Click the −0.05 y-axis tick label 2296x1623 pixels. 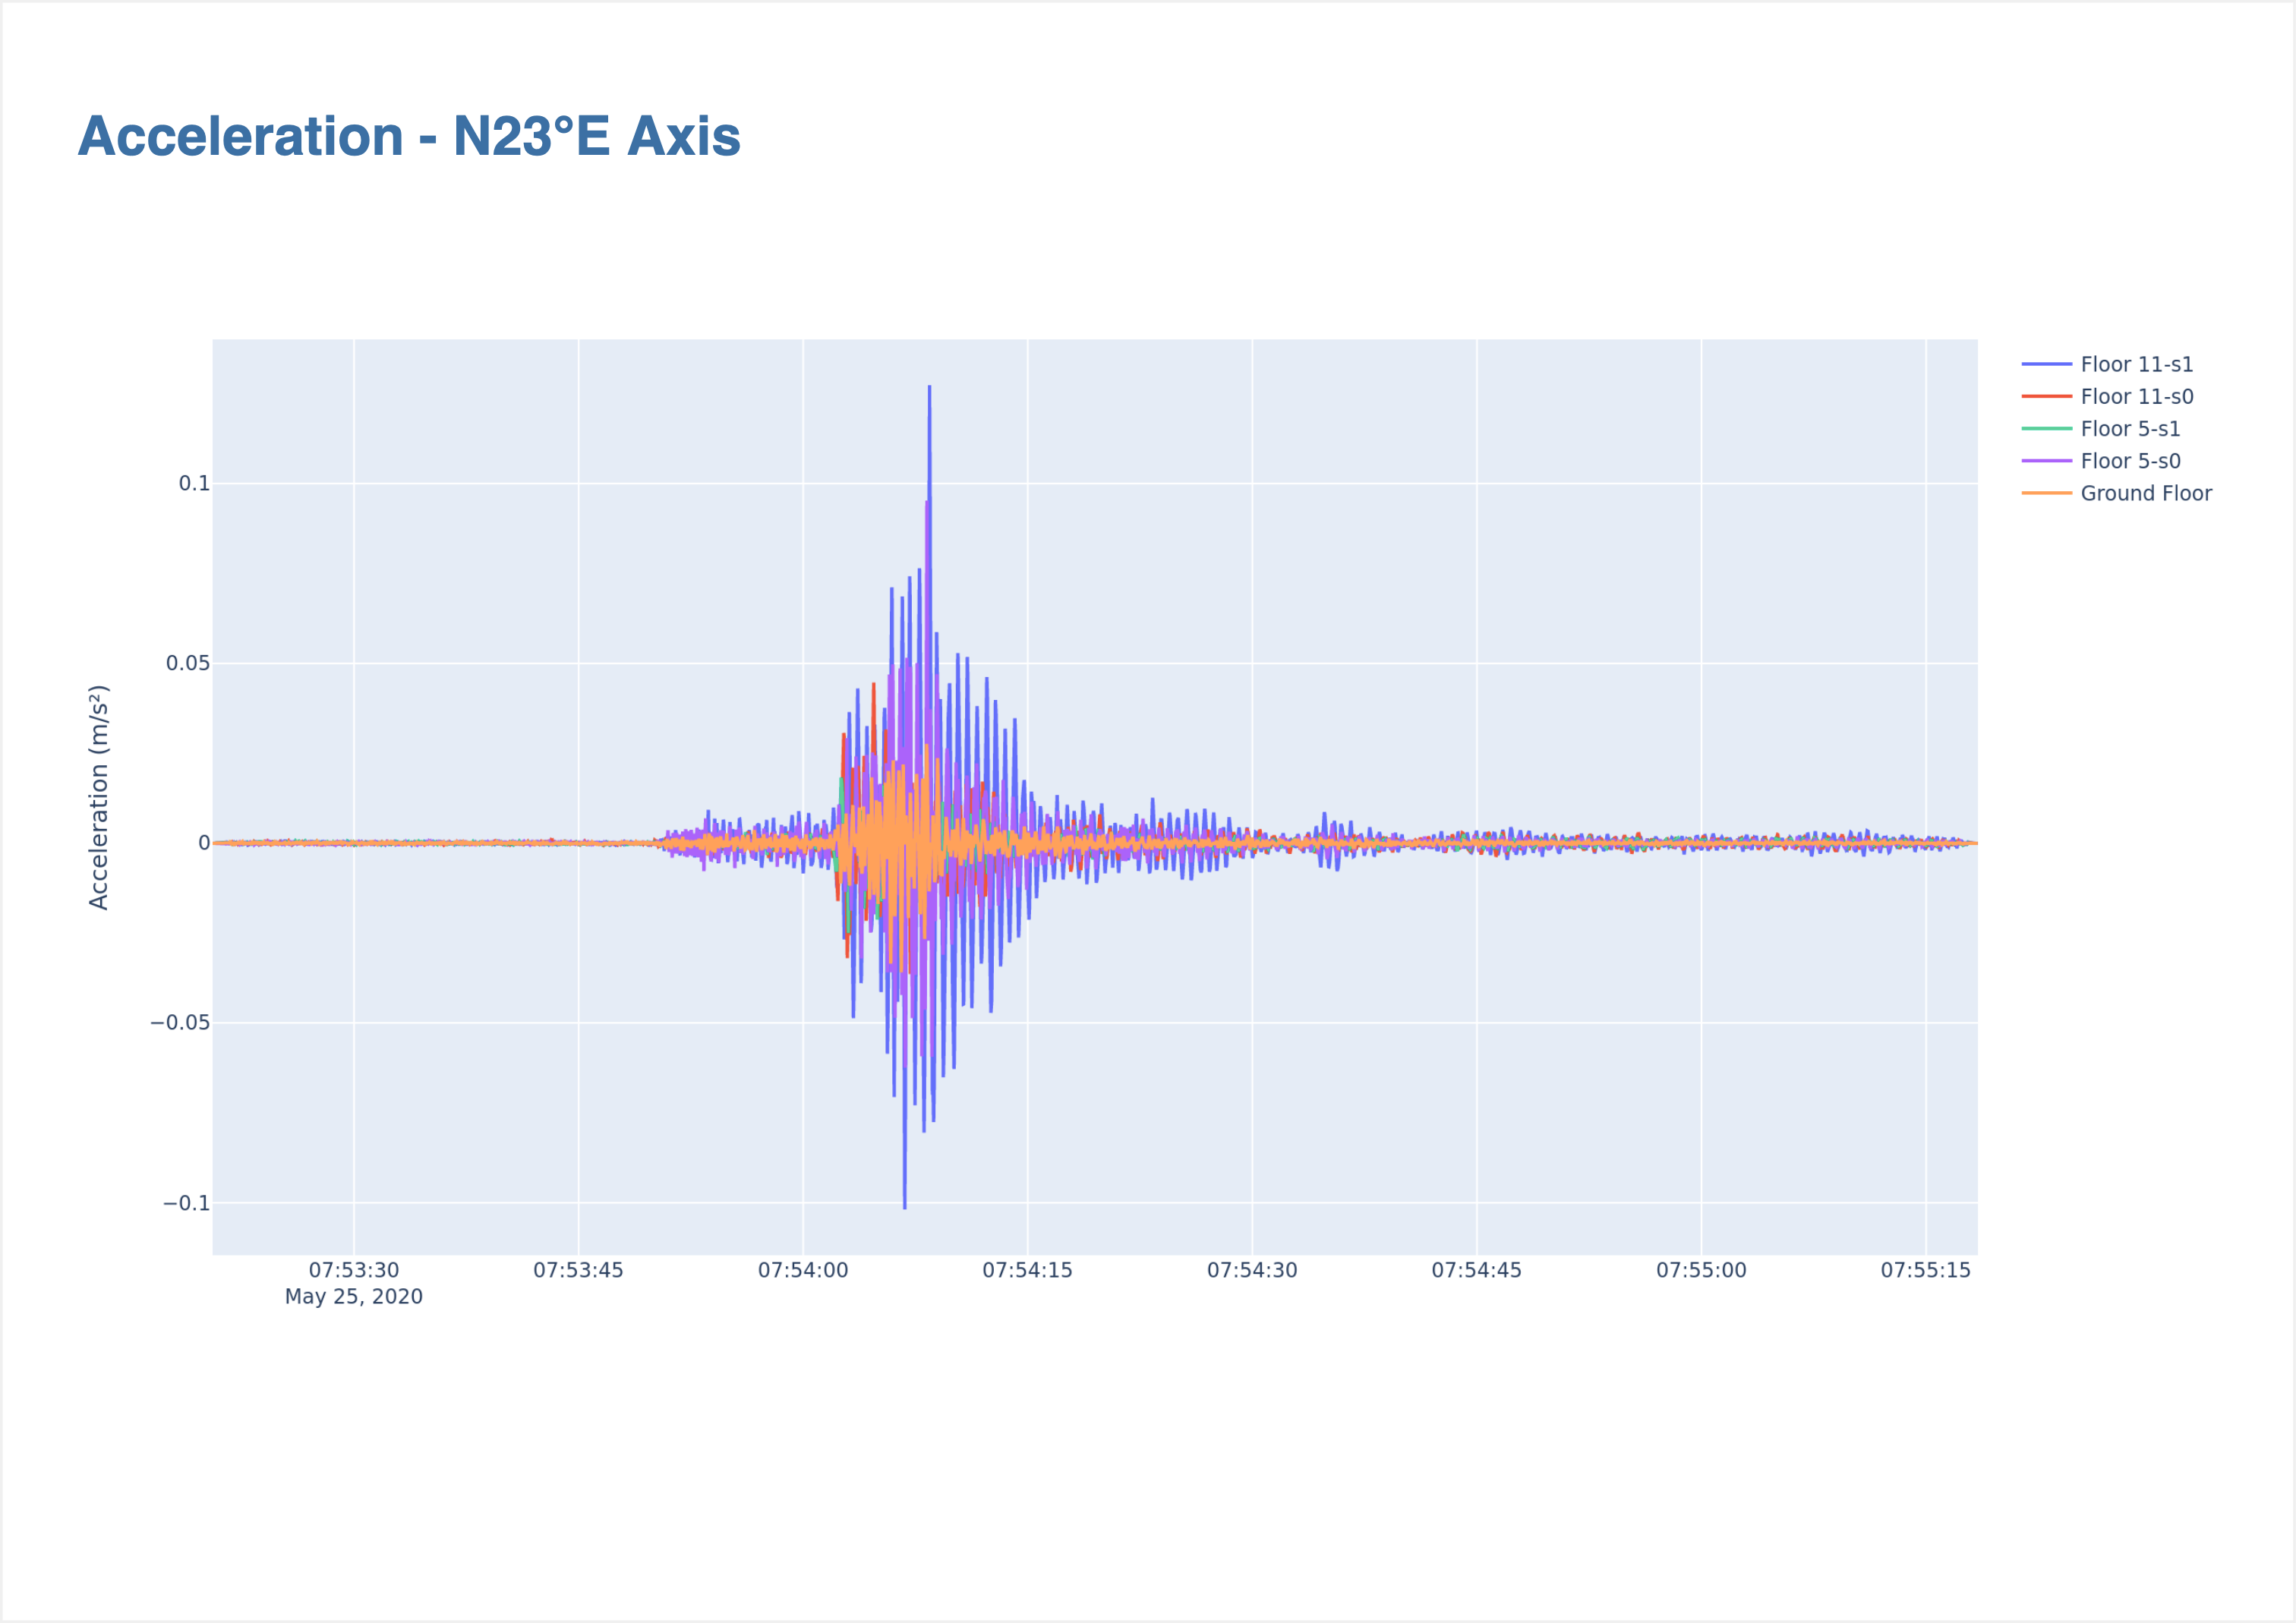[180, 1022]
